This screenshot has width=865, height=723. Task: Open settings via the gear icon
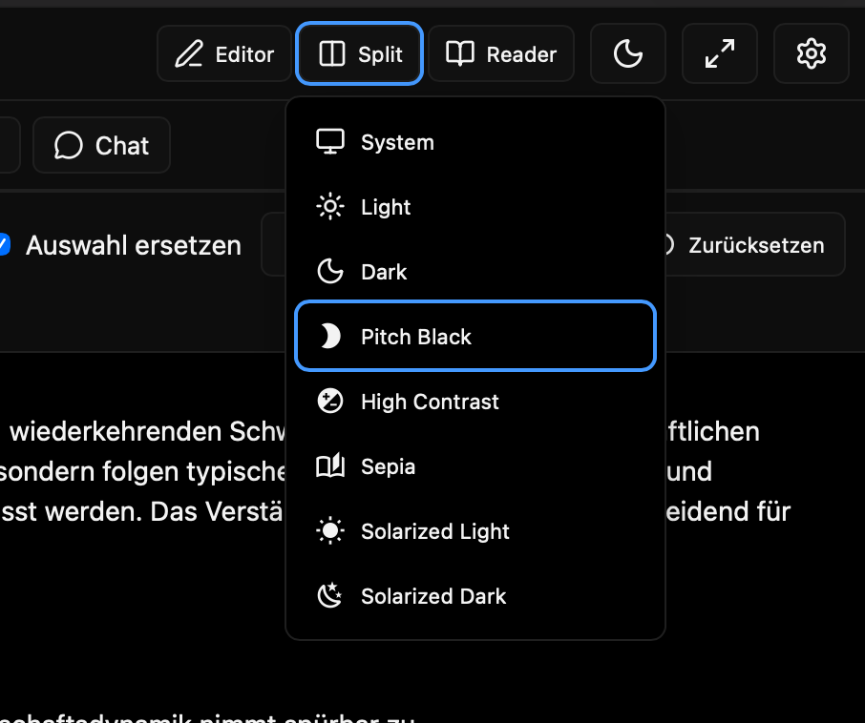click(x=811, y=54)
